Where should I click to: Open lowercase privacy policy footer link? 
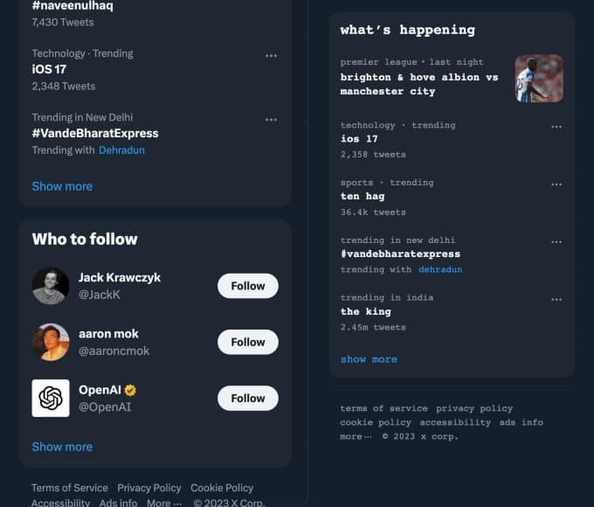[x=474, y=408]
